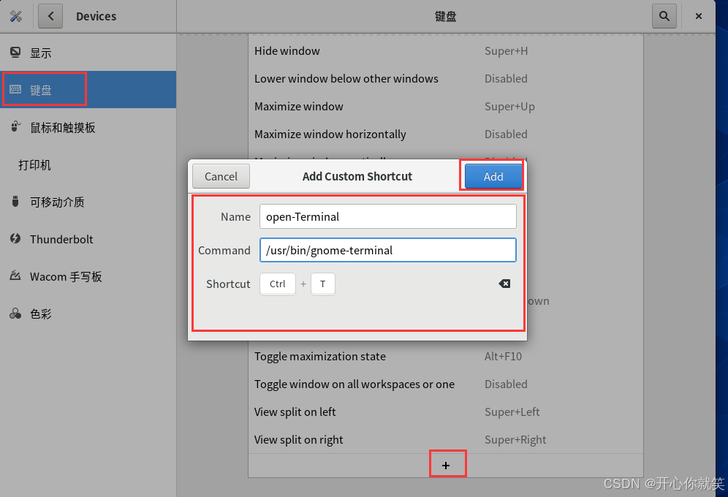
Task: Select Lower window below other windows row
Action: (446, 79)
